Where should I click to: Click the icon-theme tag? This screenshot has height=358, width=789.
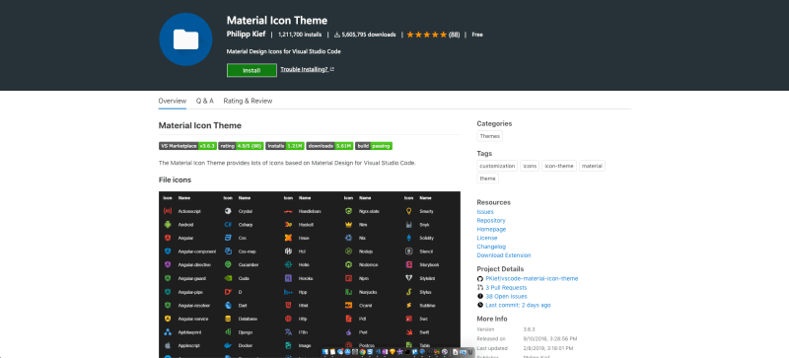559,166
